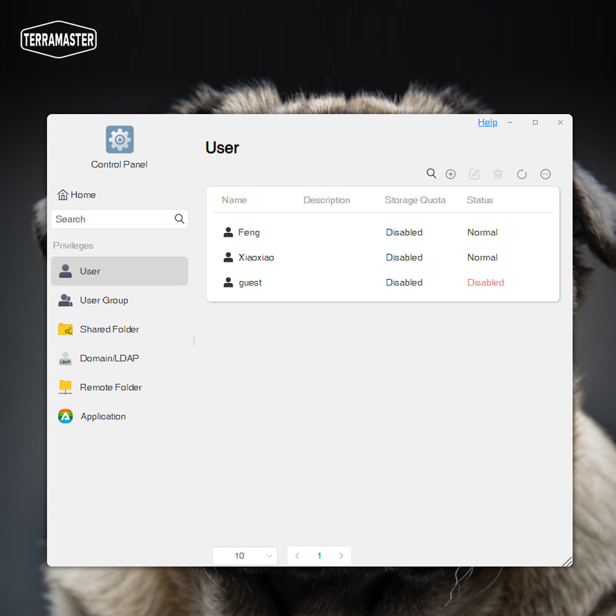The width and height of the screenshot is (616, 616).
Task: Click the TerraMaster logo
Action: (58, 39)
